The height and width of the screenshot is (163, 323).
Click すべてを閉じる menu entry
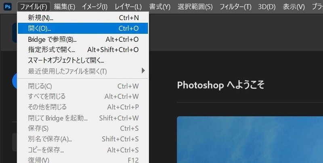(x=83, y=96)
